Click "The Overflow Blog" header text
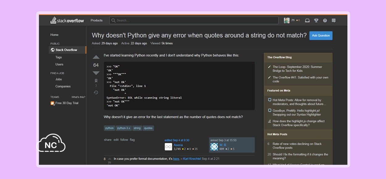The image size is (386, 179). (279, 57)
